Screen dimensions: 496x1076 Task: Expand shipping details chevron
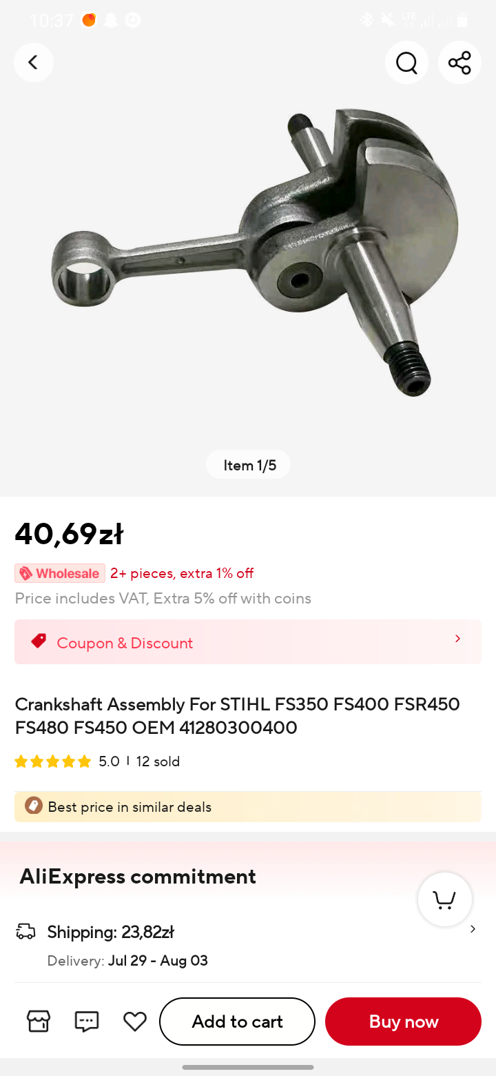point(473,929)
